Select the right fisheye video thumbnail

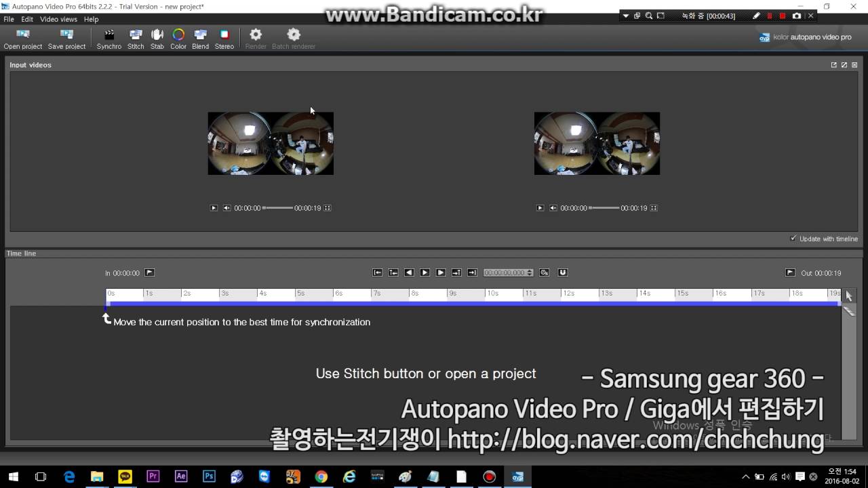(597, 144)
